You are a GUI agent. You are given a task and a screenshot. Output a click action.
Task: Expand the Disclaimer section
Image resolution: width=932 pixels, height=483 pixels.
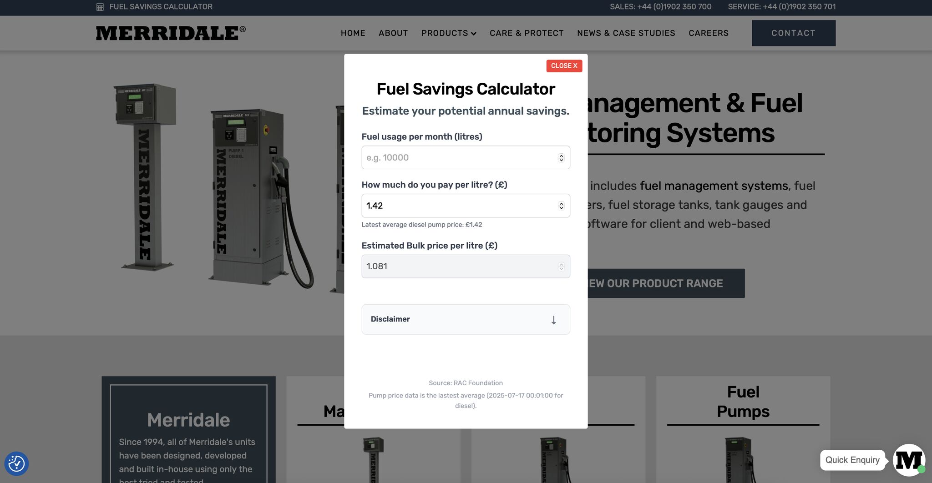465,319
